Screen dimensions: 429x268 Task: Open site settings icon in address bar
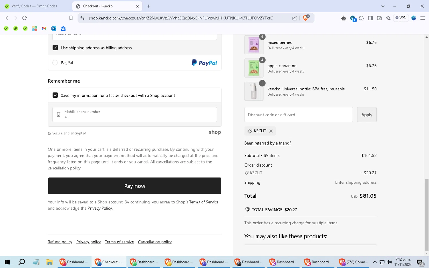tap(82, 18)
